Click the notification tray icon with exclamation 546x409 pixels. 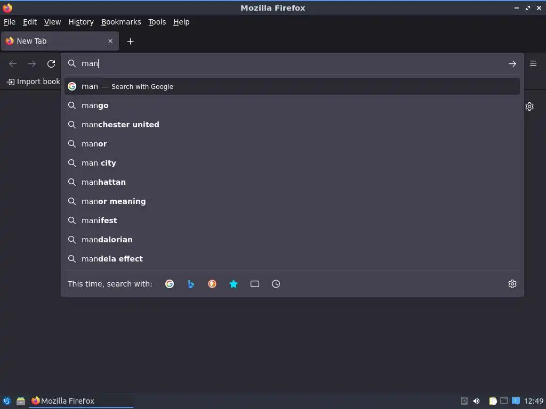pyautogui.click(x=516, y=400)
